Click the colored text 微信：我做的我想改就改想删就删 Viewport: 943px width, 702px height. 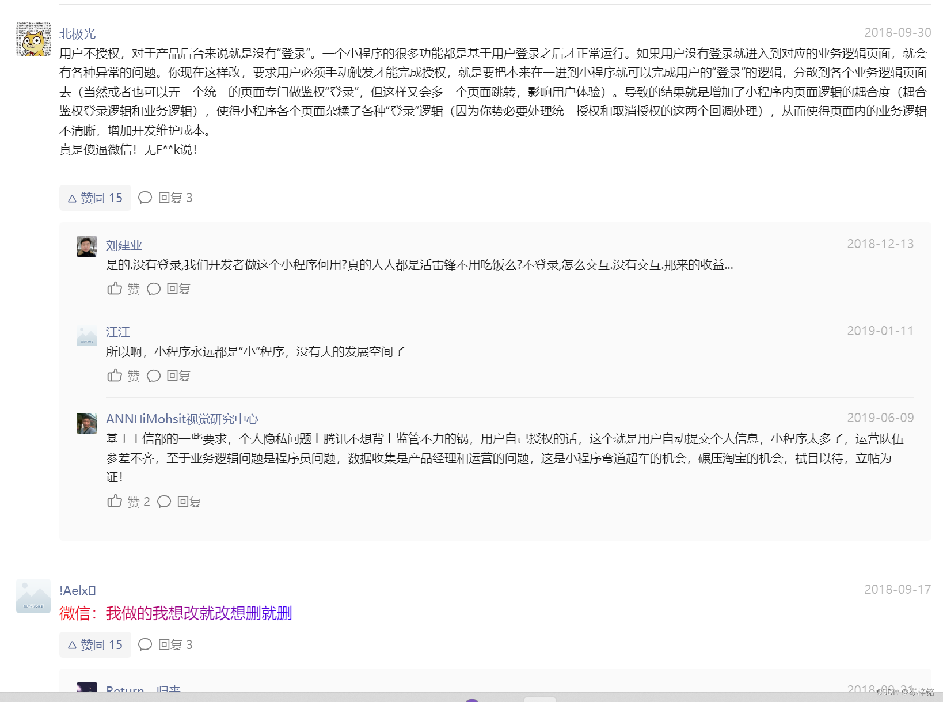pyautogui.click(x=176, y=613)
